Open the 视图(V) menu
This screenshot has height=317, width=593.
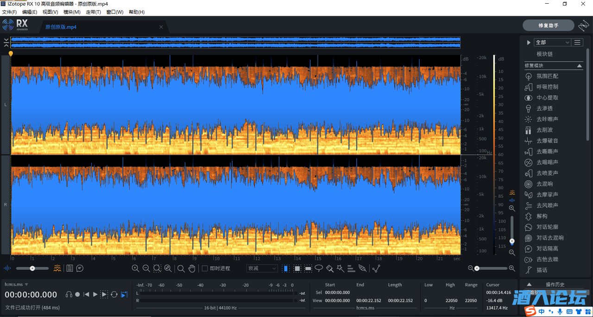(50, 12)
